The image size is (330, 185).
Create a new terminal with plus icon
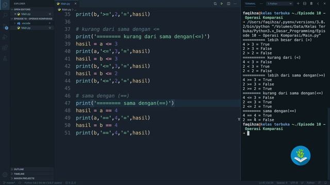(x=298, y=4)
